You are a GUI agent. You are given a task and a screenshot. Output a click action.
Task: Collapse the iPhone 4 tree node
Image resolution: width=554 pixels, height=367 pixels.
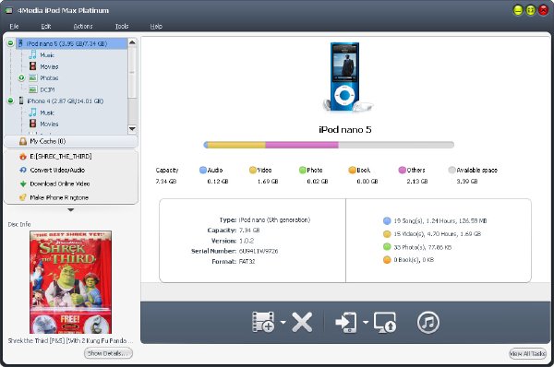pyautogui.click(x=10, y=101)
